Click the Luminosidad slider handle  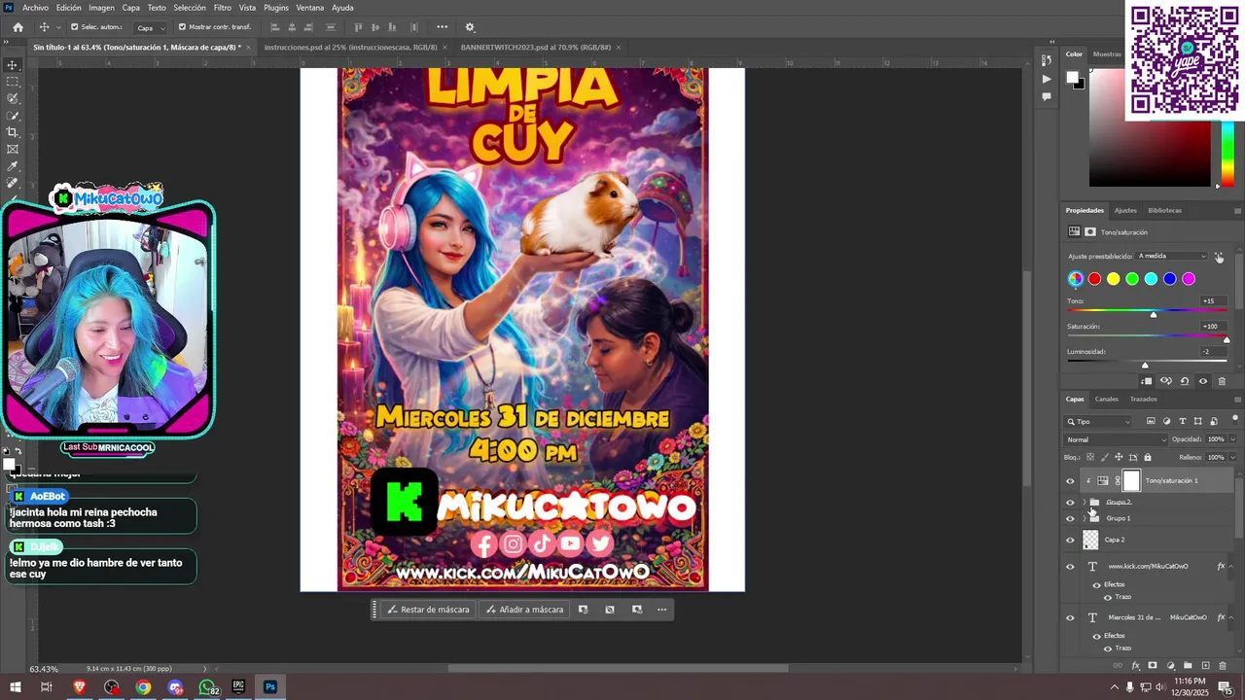pyautogui.click(x=1145, y=365)
